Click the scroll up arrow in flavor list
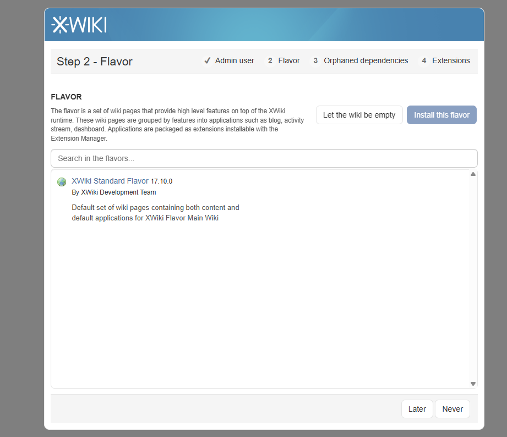The width and height of the screenshot is (507, 437). click(473, 174)
